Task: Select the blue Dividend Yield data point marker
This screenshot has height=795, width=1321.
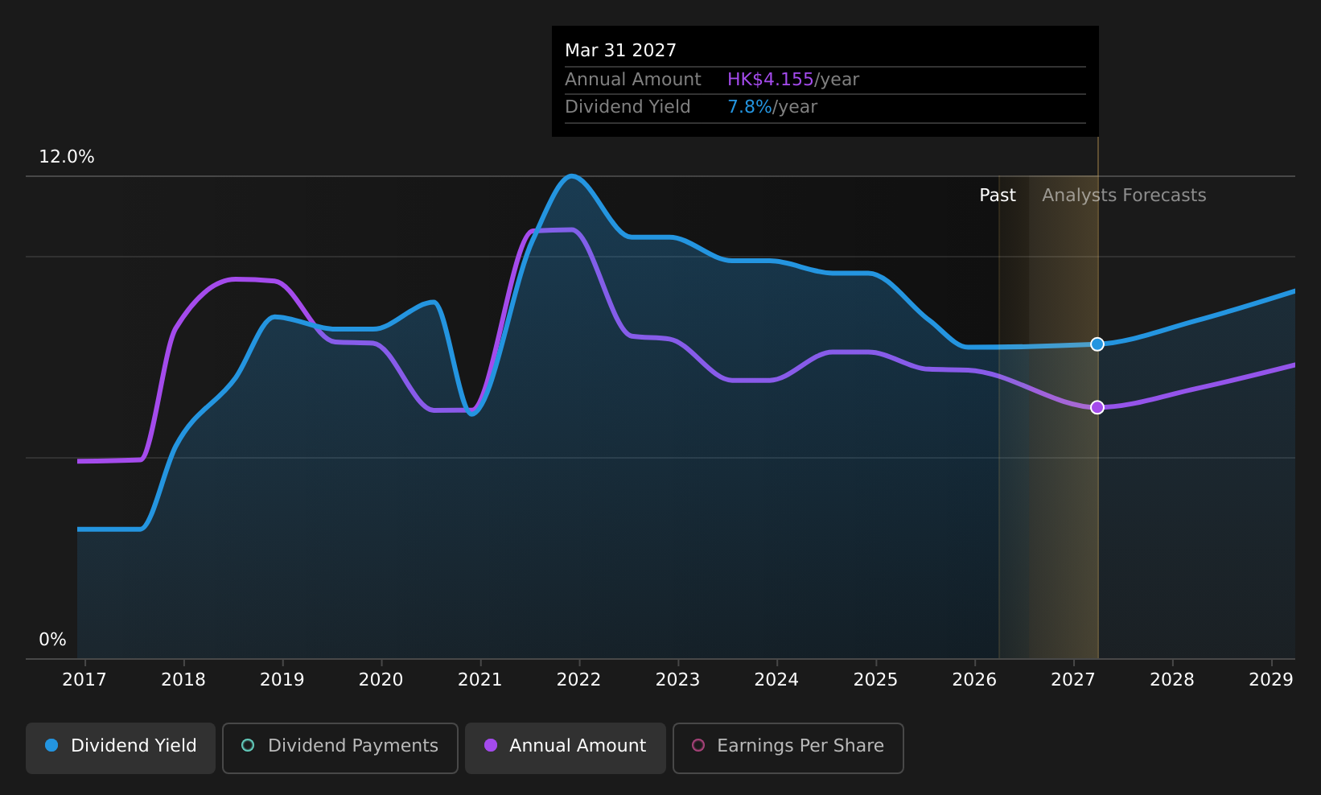Action: tap(1097, 344)
